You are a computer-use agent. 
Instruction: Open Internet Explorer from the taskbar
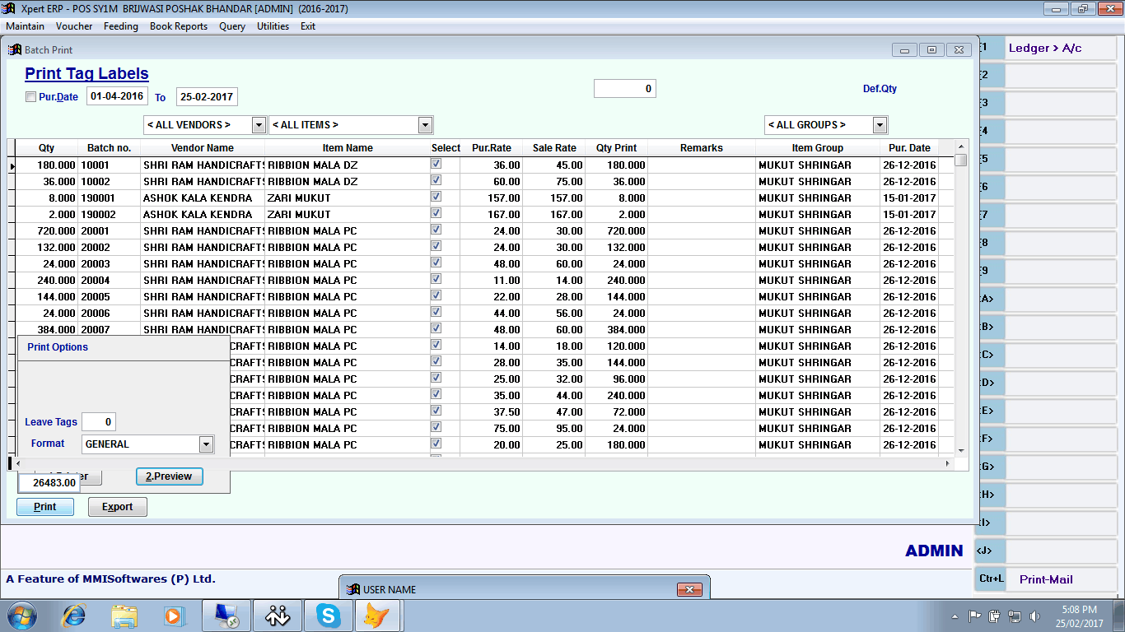(x=74, y=615)
